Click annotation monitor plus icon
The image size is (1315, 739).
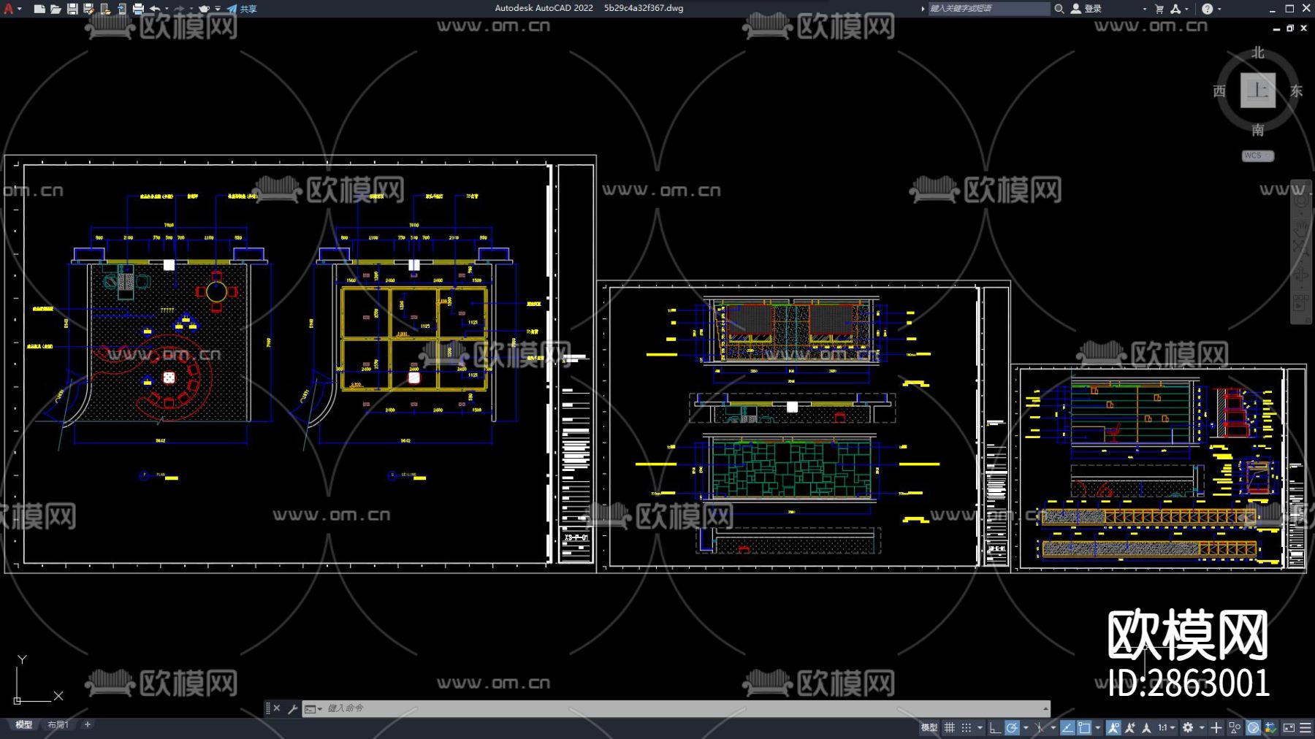1216,727
